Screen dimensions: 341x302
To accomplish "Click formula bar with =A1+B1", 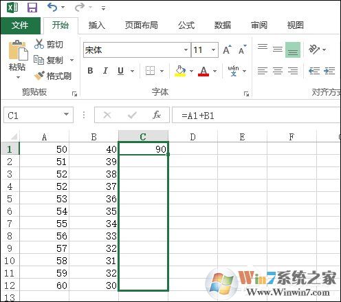I will (256, 115).
